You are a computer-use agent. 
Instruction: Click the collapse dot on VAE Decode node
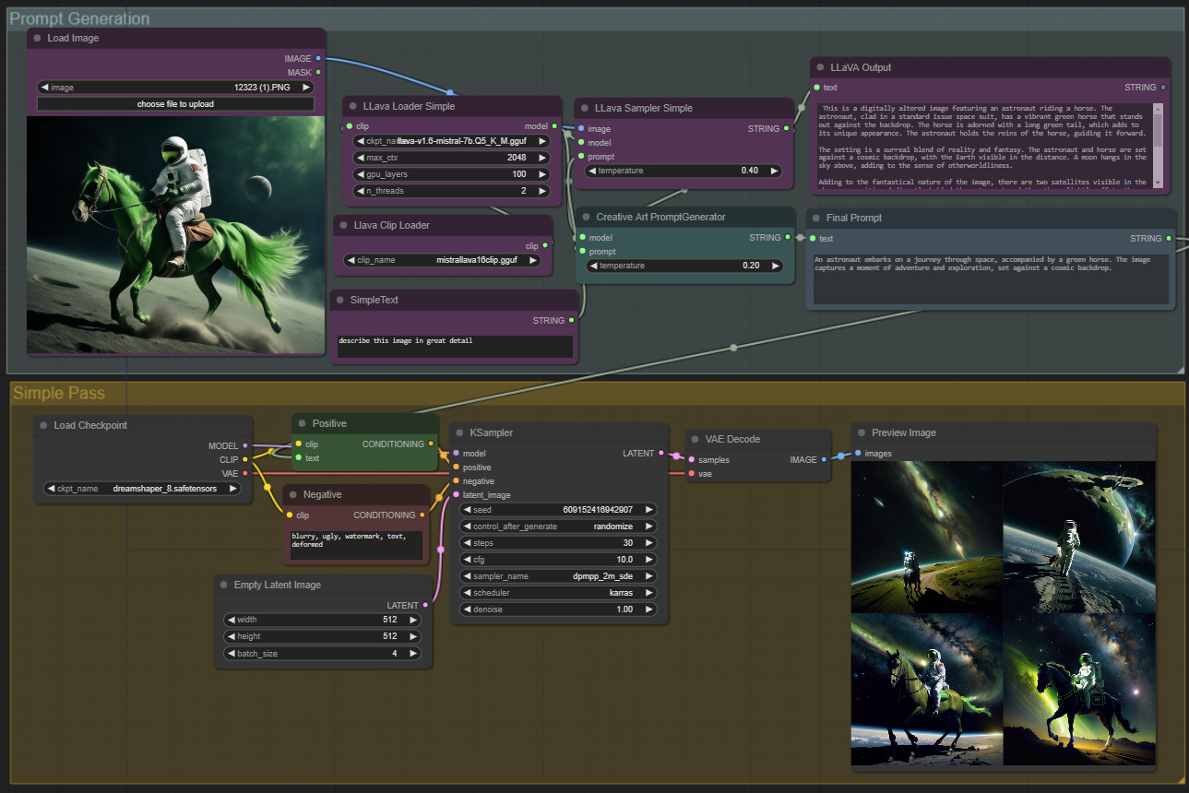point(693,439)
